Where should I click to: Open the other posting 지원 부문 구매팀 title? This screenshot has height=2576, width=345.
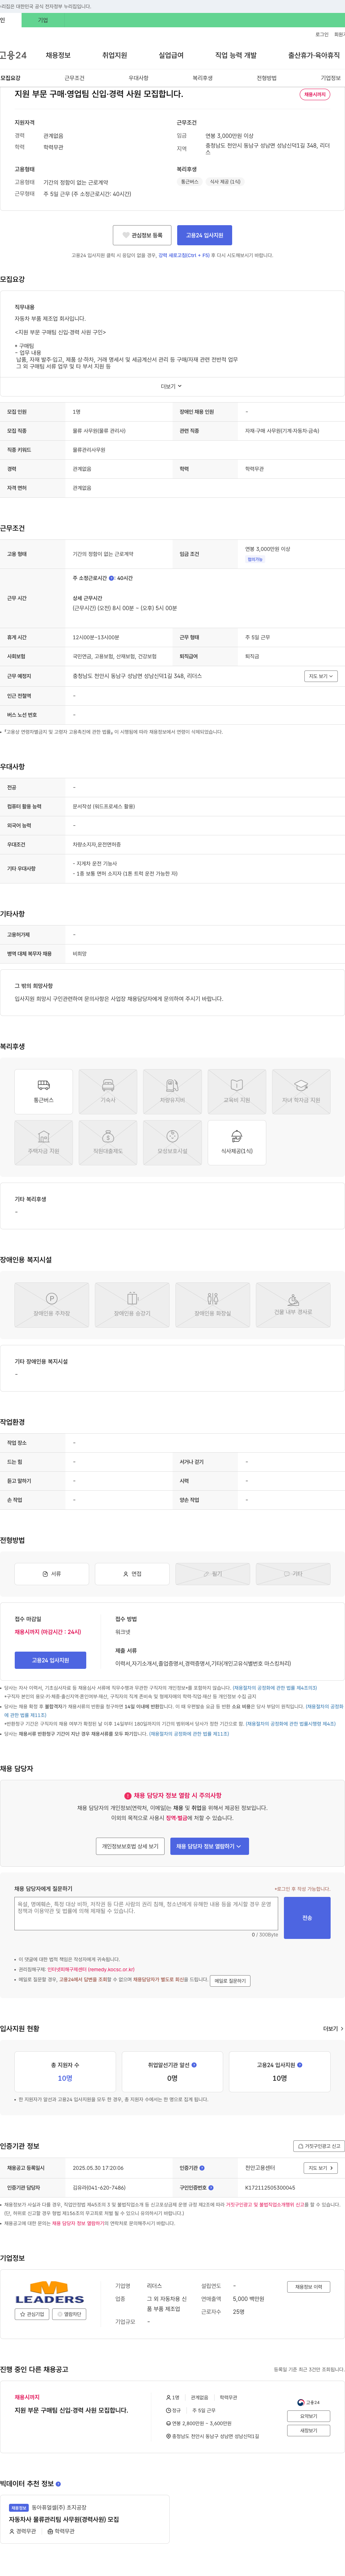[x=71, y=2410]
